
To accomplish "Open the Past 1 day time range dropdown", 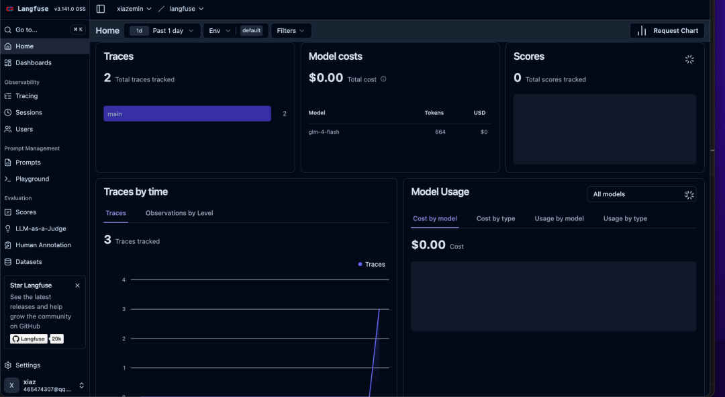I will [x=162, y=30].
